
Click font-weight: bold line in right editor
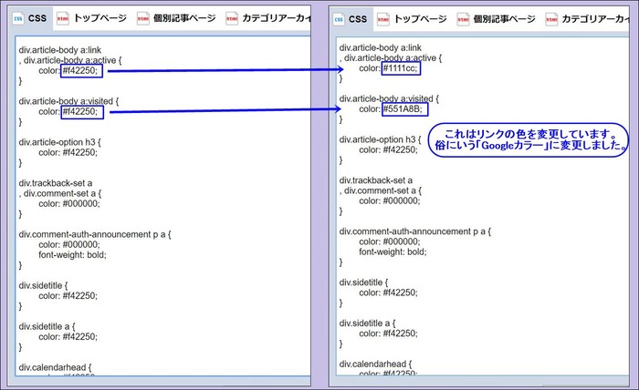coord(393,251)
